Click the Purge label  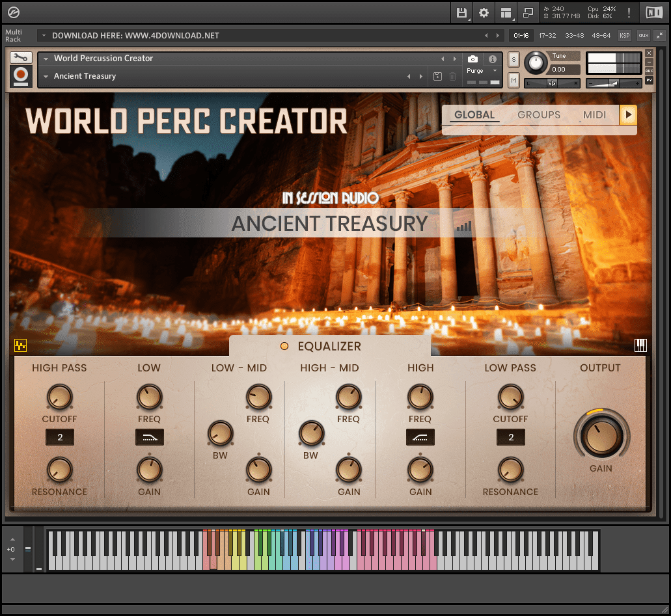[475, 71]
